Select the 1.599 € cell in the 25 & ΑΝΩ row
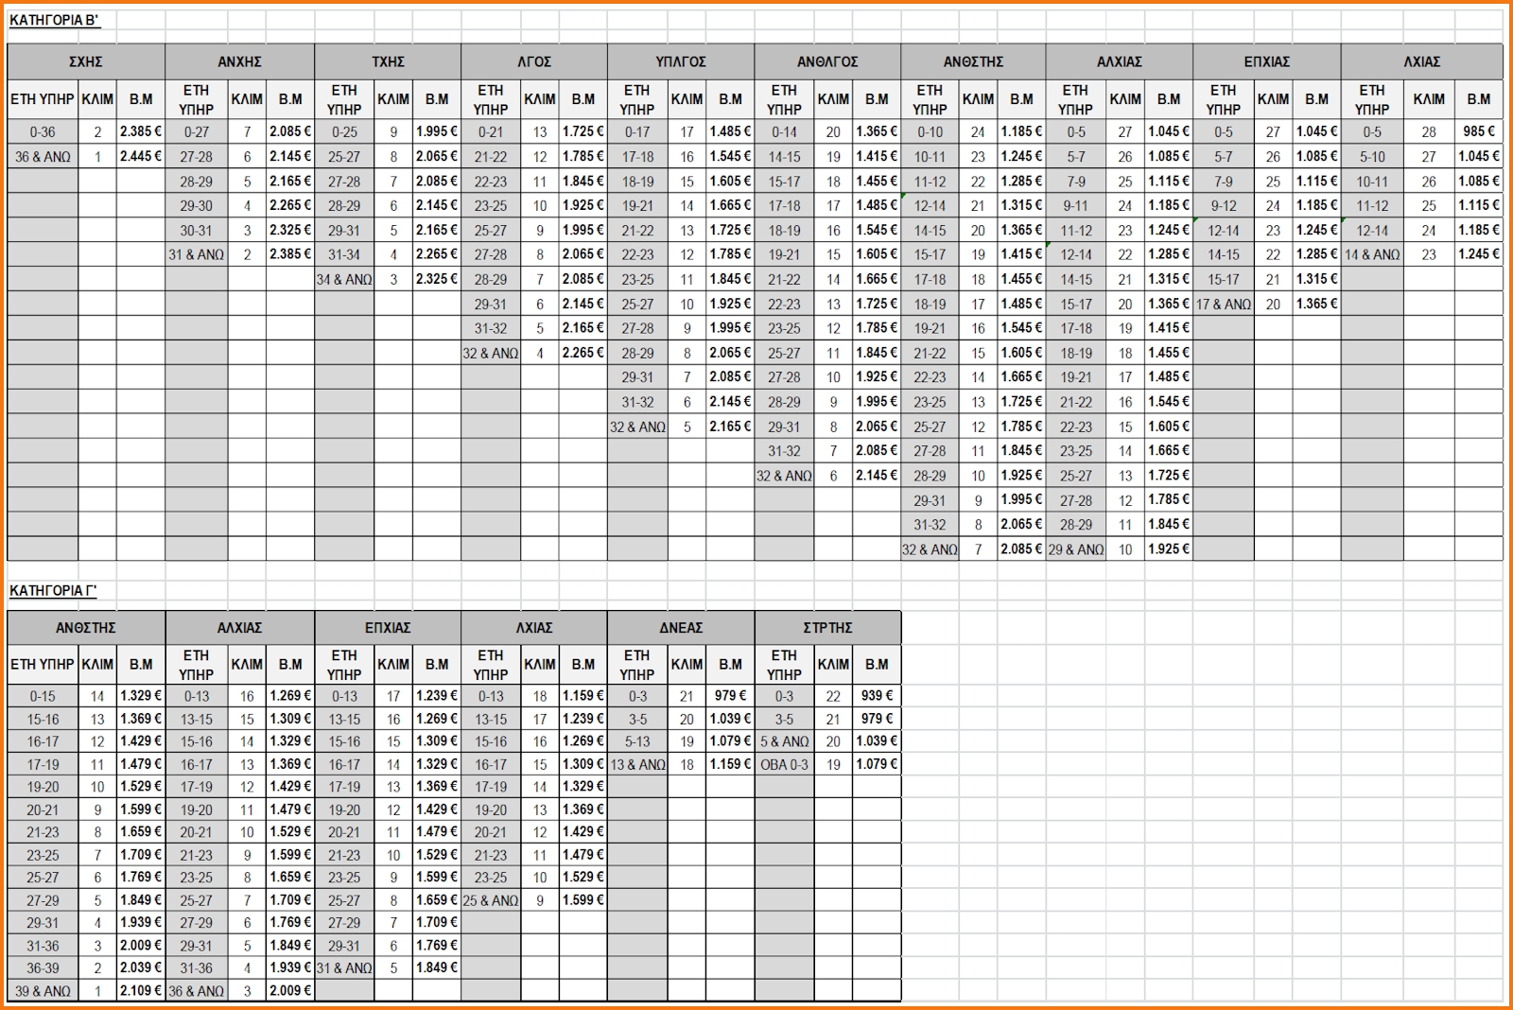This screenshot has height=1010, width=1513. click(583, 900)
